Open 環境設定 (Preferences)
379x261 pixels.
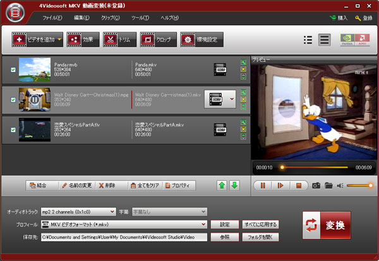click(x=202, y=39)
